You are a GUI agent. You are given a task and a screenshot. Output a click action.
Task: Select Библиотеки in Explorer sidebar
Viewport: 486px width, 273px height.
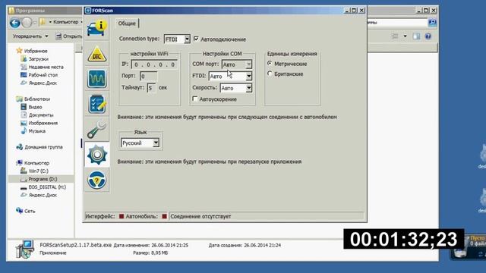(x=37, y=99)
